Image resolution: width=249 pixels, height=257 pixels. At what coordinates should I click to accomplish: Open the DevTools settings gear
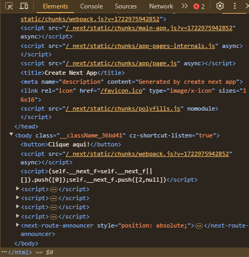(x=220, y=6)
